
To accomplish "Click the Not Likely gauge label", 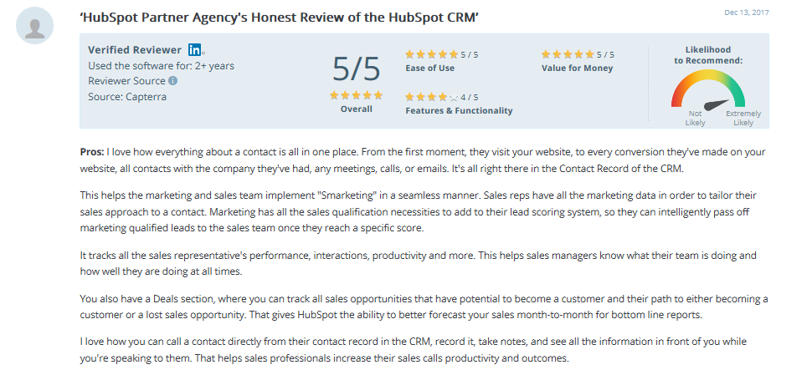I will click(x=695, y=119).
